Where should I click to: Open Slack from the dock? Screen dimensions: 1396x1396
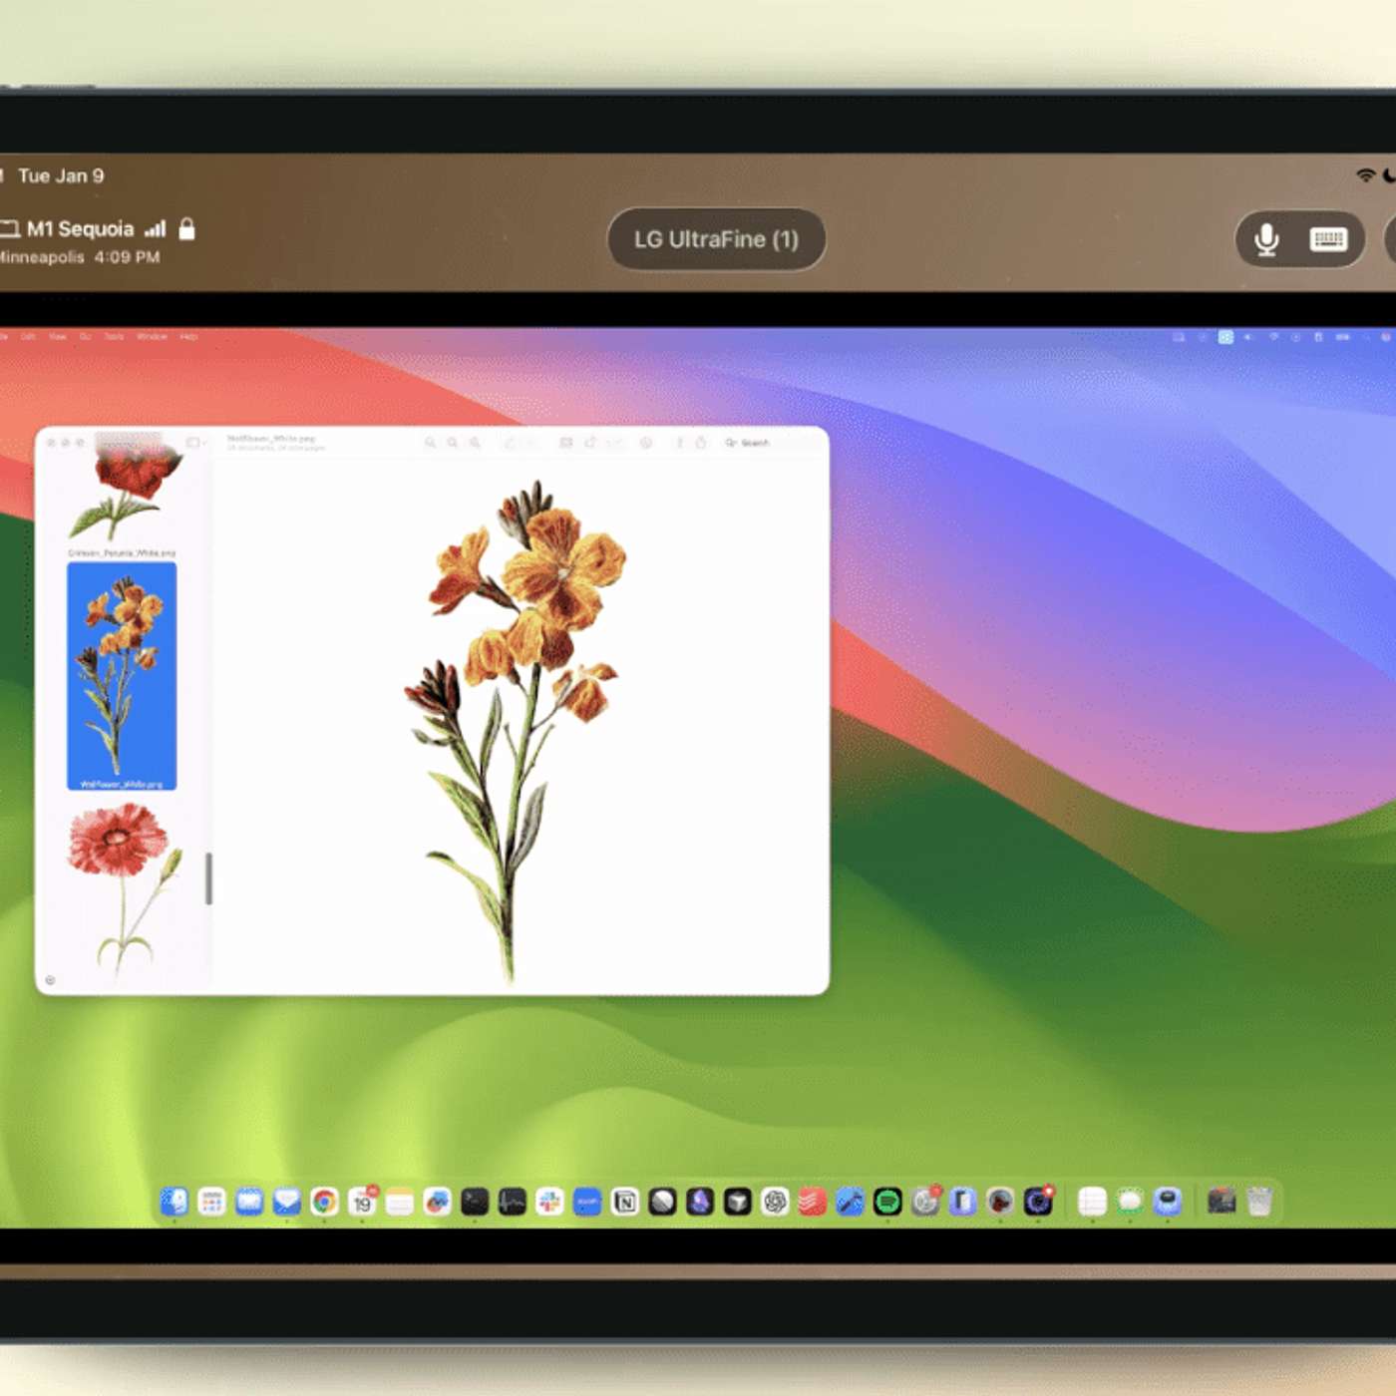pyautogui.click(x=549, y=1202)
